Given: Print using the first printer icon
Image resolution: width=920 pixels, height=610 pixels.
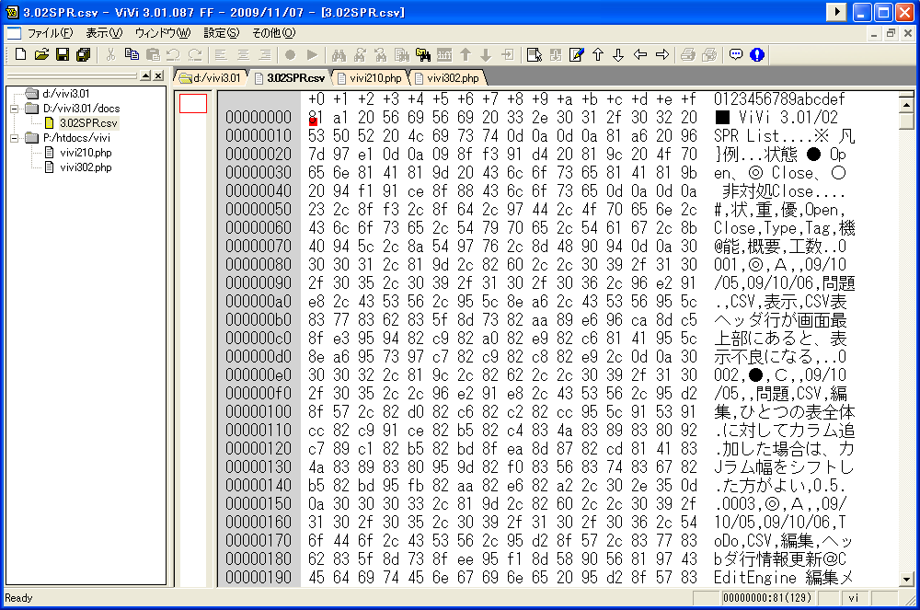Looking at the screenshot, I should [687, 54].
